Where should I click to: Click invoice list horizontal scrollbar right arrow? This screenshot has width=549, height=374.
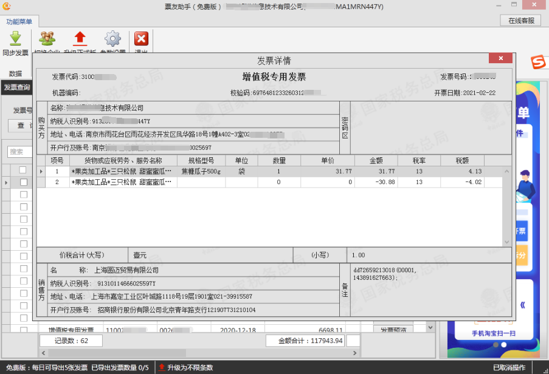354,353
